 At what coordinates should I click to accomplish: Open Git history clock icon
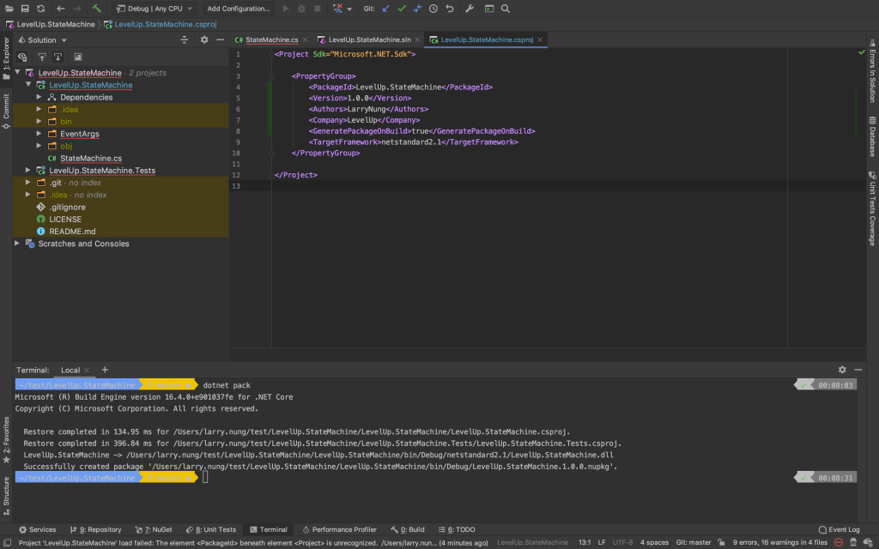point(433,9)
